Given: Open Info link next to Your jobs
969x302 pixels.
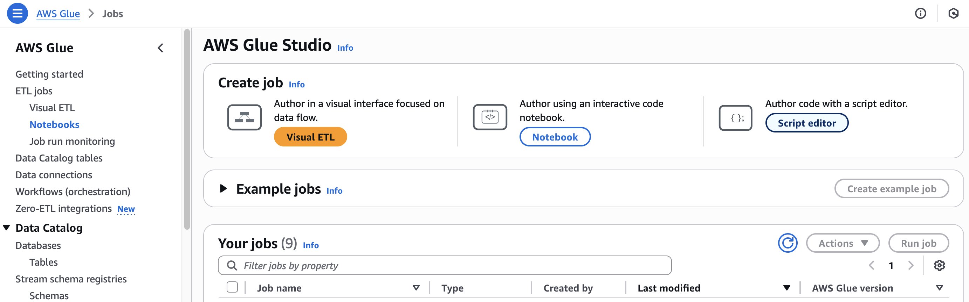Looking at the screenshot, I should tap(311, 245).
